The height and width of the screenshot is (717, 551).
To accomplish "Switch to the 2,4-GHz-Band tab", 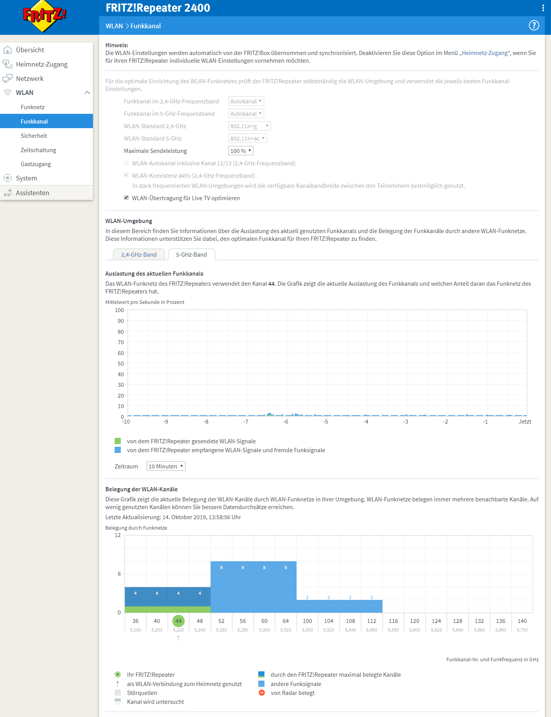I will pos(139,254).
